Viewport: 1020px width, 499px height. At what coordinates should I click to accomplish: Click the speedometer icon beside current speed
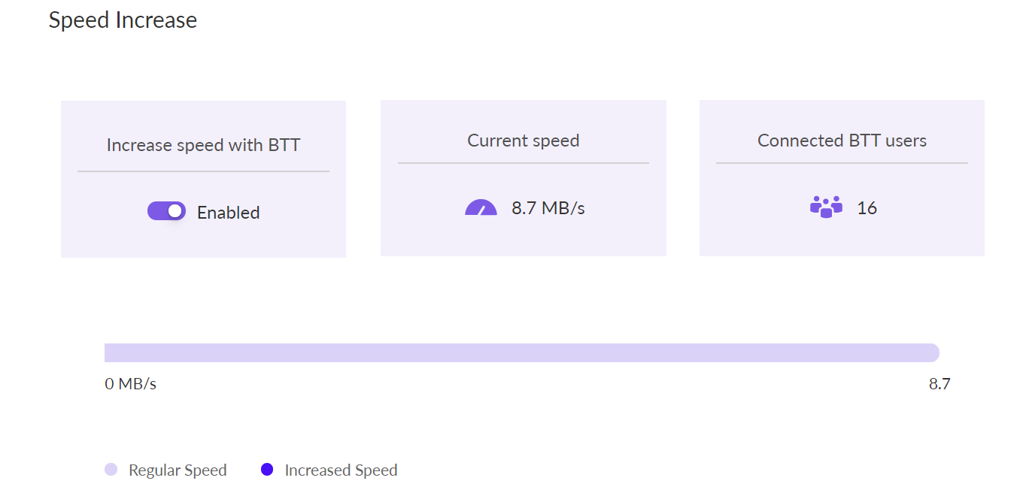481,207
